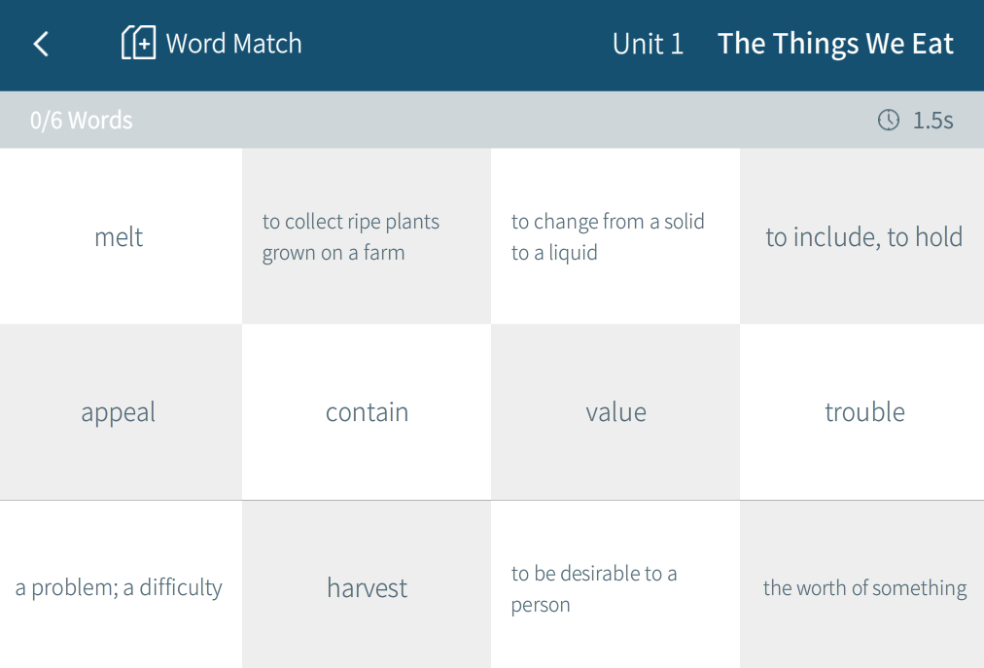Click 'The Things We Eat' title
984x668 pixels.
click(x=835, y=44)
